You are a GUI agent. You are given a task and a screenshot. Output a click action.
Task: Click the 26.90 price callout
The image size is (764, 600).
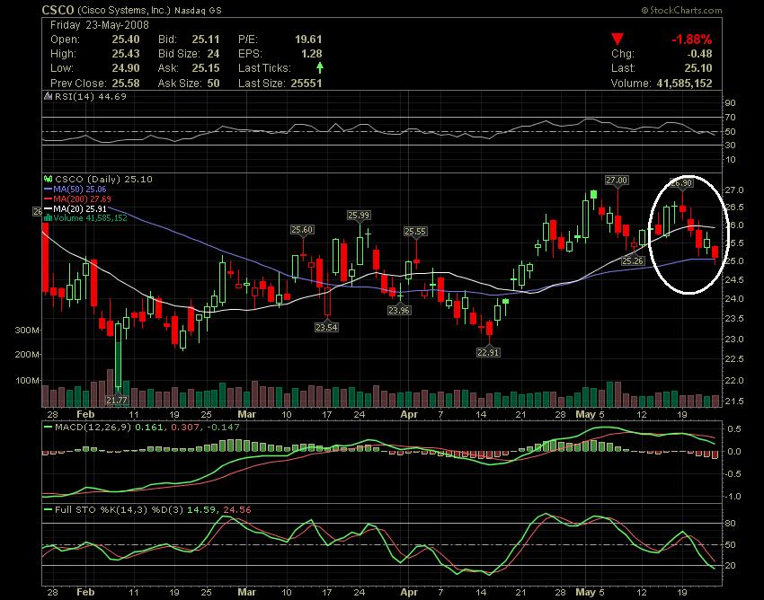coord(681,183)
